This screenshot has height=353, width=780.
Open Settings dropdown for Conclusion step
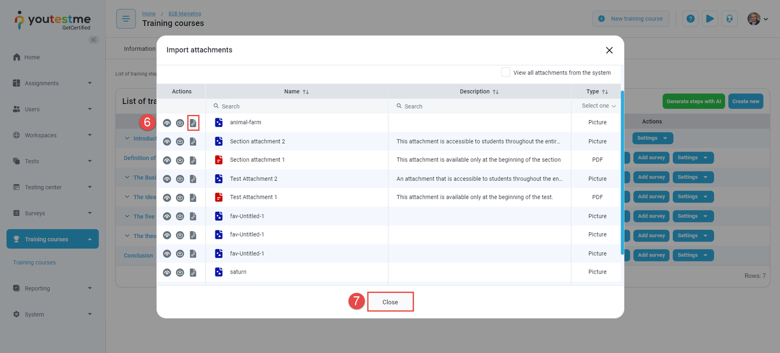[x=693, y=255]
